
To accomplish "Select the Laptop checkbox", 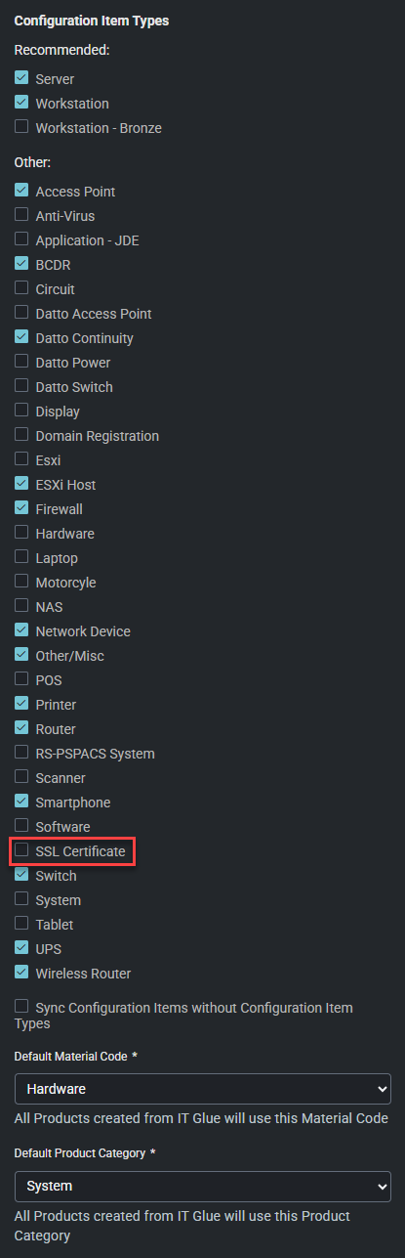I will [21, 557].
